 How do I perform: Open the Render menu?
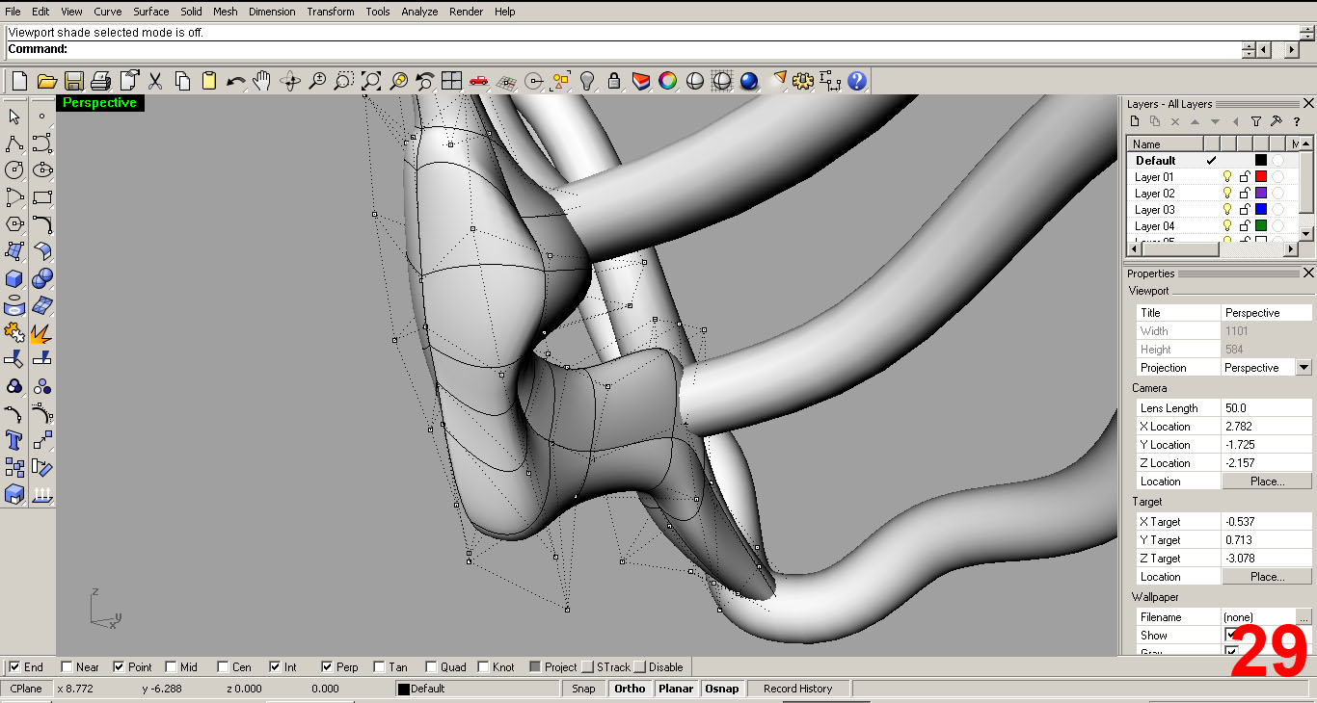pos(467,12)
